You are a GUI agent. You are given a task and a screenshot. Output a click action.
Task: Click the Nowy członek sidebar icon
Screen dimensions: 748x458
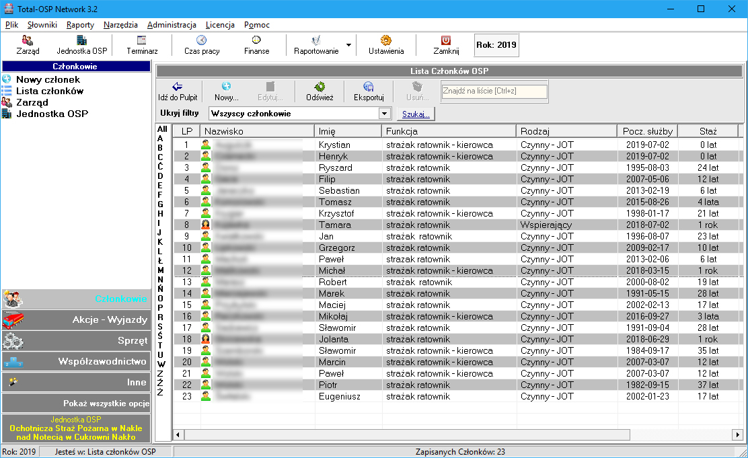(x=7, y=79)
